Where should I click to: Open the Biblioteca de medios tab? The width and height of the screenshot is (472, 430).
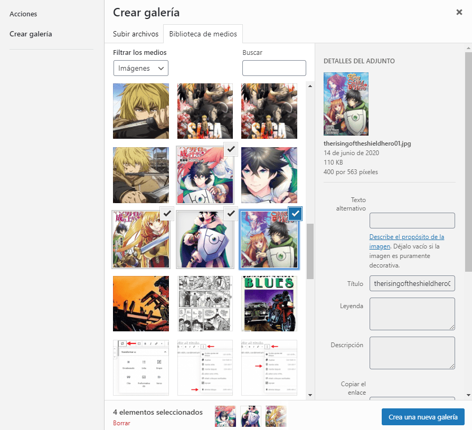coord(203,34)
